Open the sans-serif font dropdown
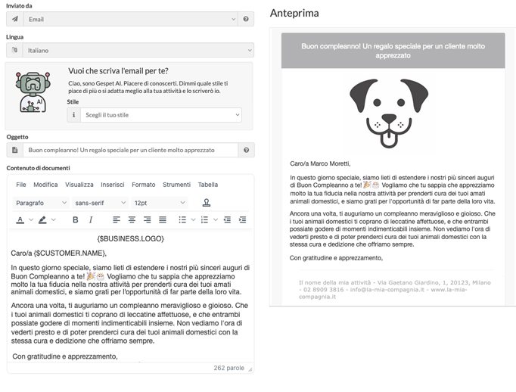The height and width of the screenshot is (392, 516). click(x=100, y=203)
